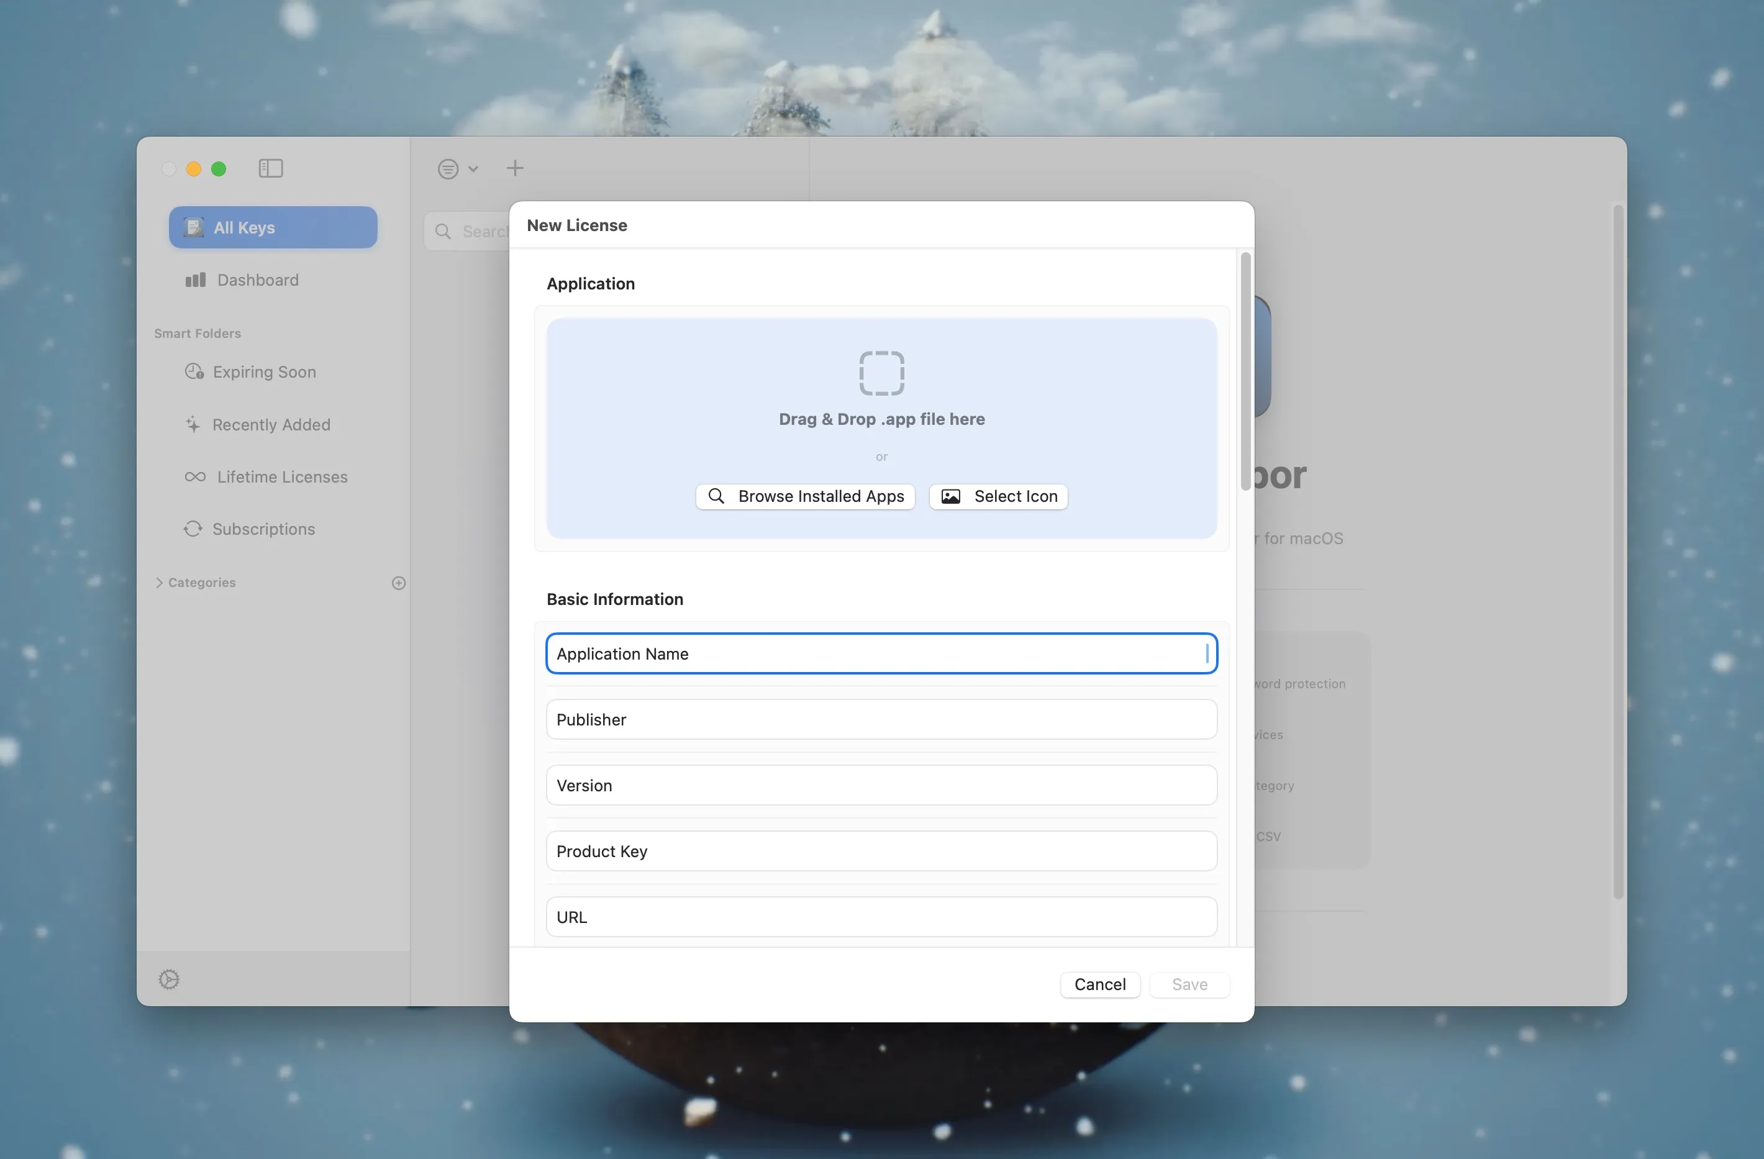Click the dialog's vertical scrollbar
This screenshot has width=1764, height=1159.
[x=1245, y=371]
